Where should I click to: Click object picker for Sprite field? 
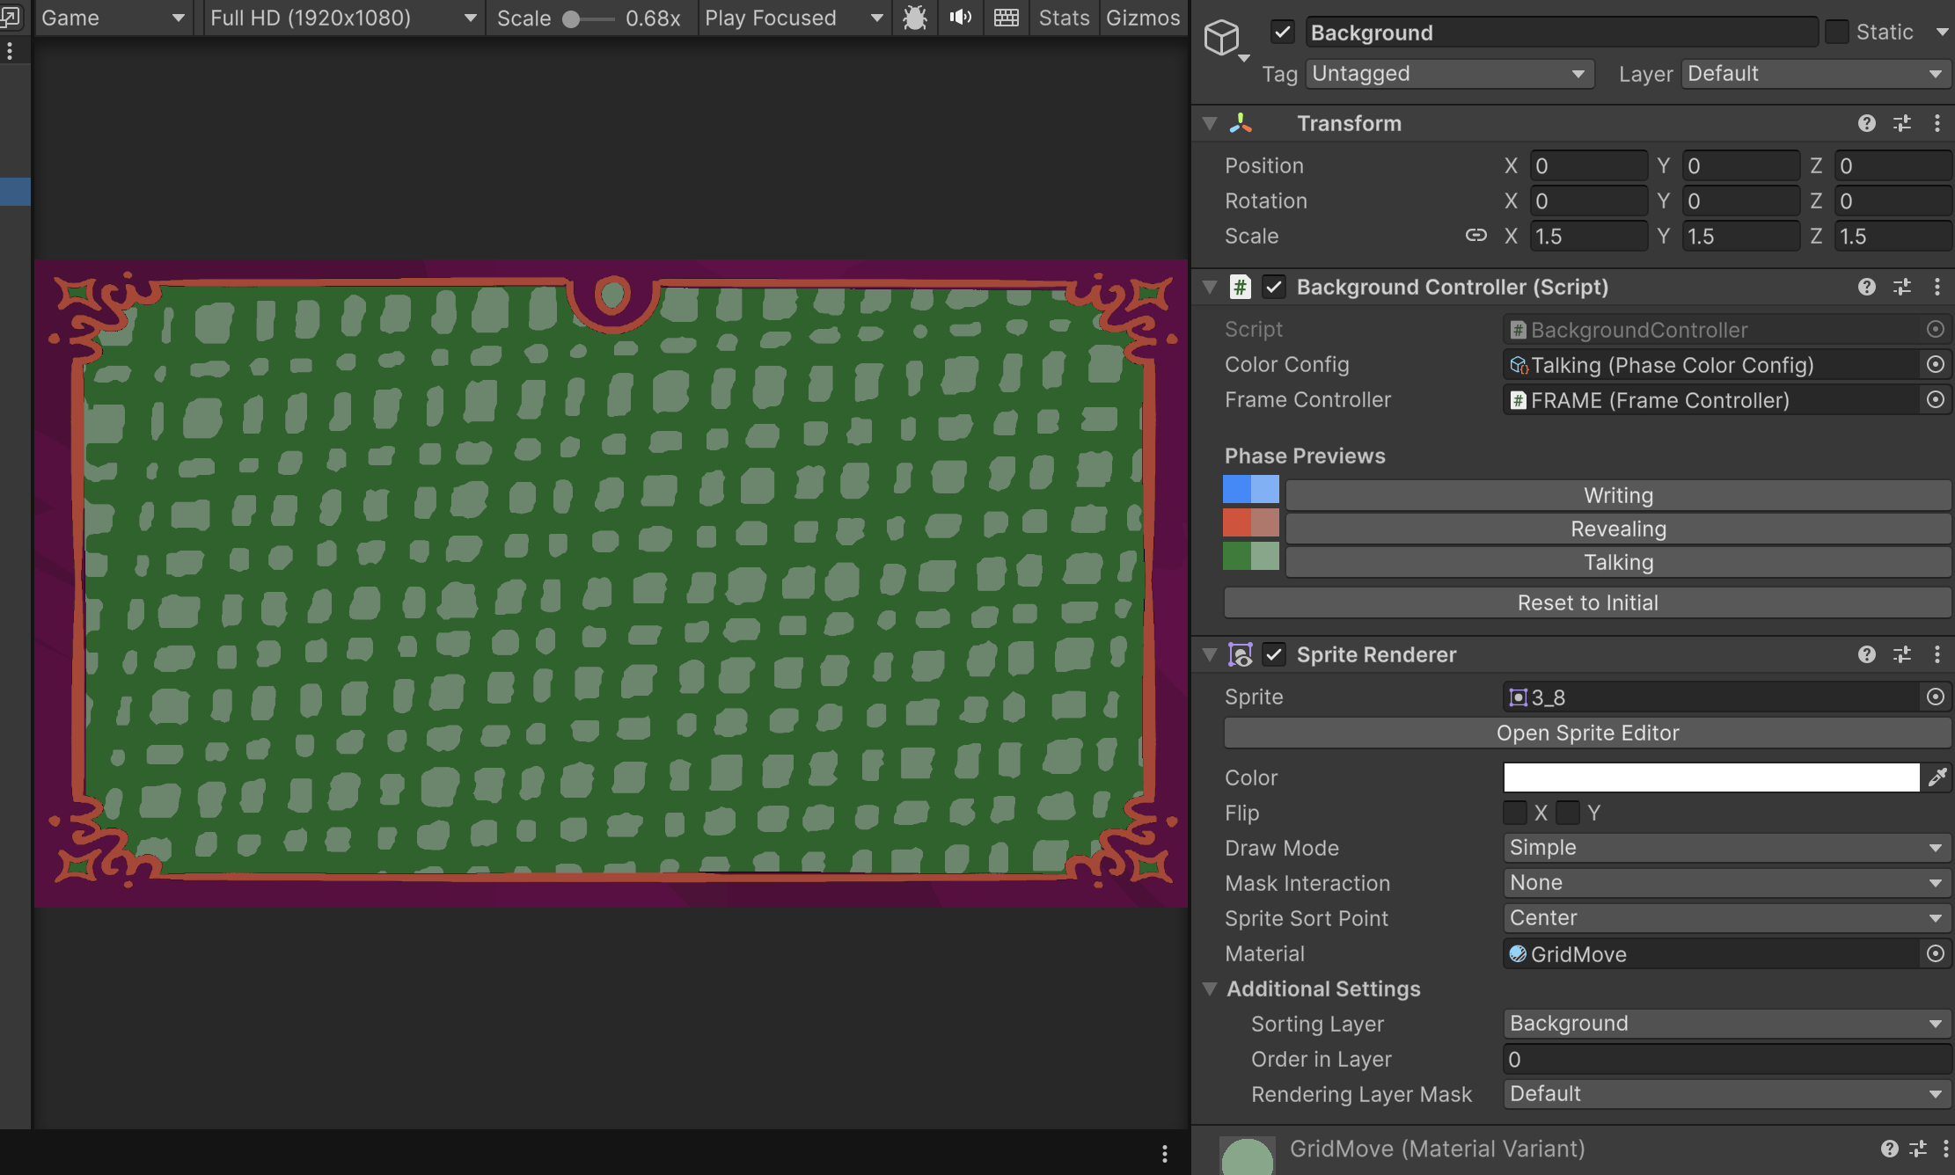point(1935,697)
